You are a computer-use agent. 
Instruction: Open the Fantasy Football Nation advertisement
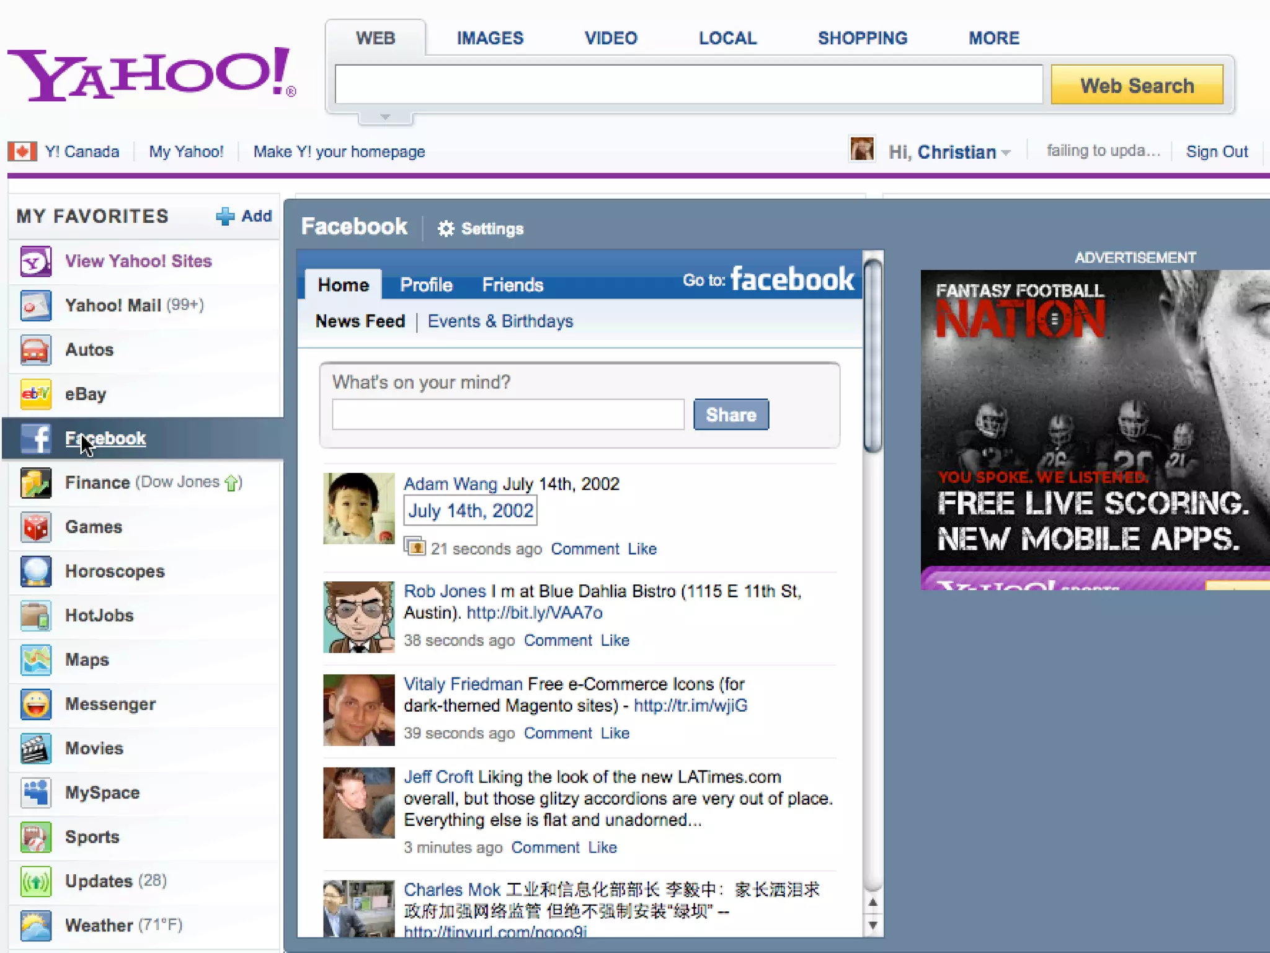pos(1095,429)
